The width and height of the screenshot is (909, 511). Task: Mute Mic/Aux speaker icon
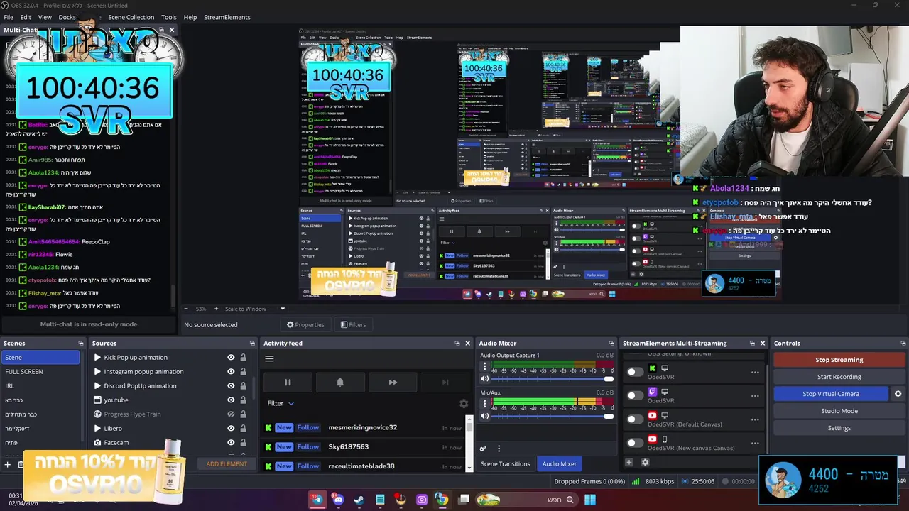click(485, 416)
